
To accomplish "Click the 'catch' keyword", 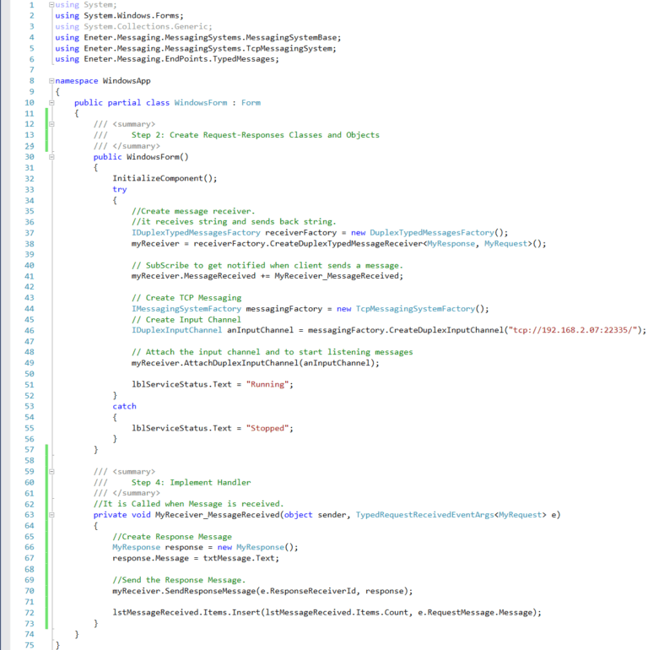I will [124, 406].
